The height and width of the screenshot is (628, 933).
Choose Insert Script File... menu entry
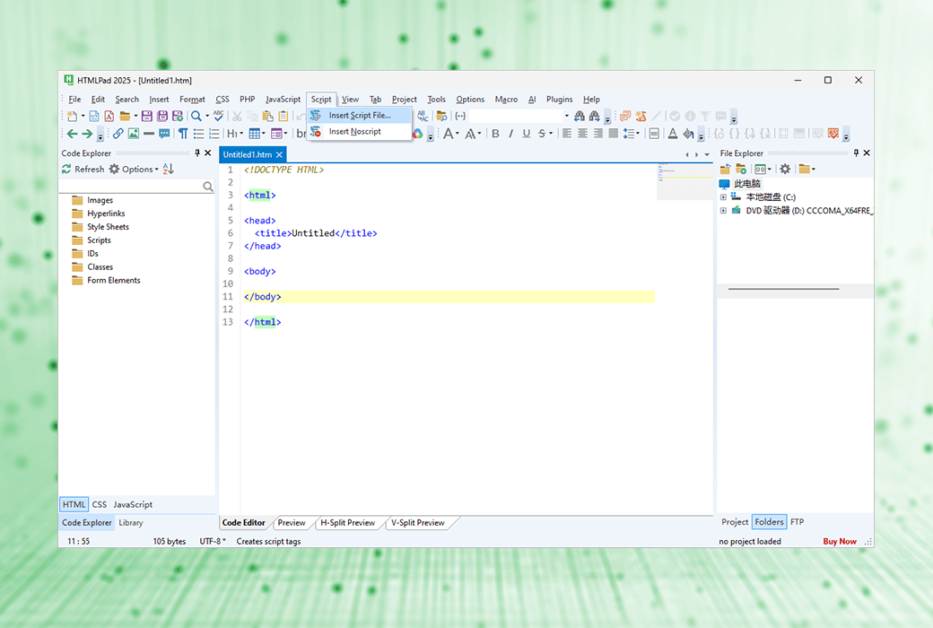pos(360,116)
